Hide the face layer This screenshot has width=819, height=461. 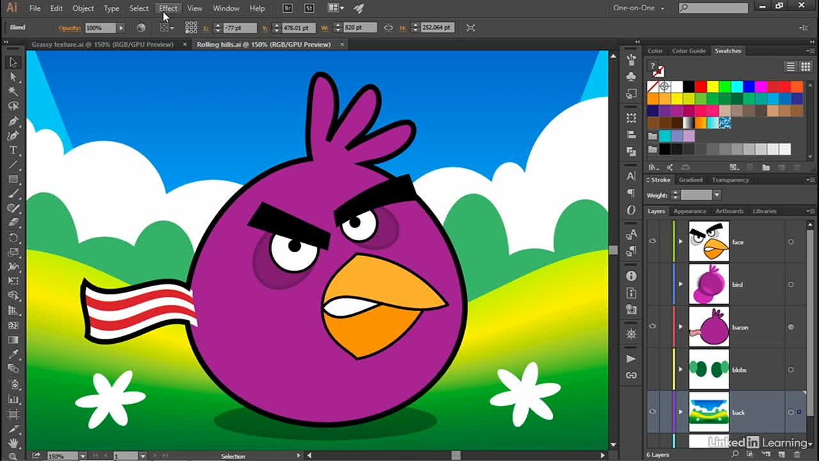653,241
